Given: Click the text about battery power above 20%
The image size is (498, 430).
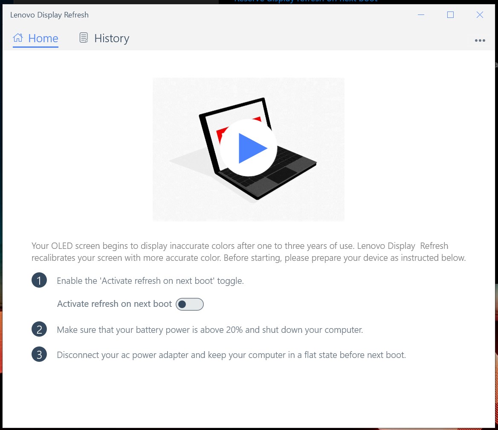Looking at the screenshot, I should (x=210, y=330).
